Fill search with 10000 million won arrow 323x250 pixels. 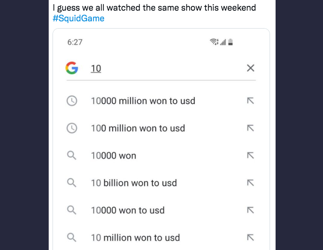250,101
